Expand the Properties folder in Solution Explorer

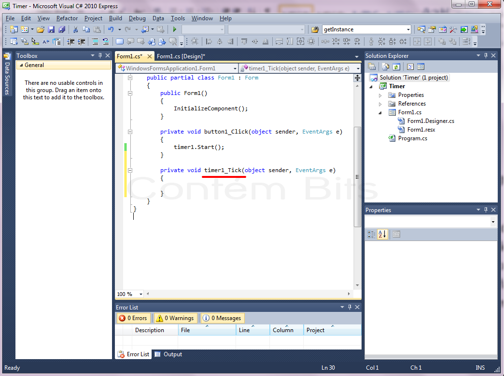(x=380, y=95)
